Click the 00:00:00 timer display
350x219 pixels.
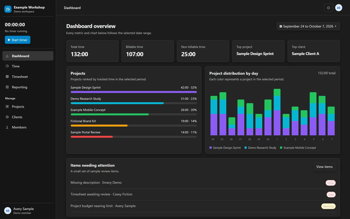(x=15, y=25)
